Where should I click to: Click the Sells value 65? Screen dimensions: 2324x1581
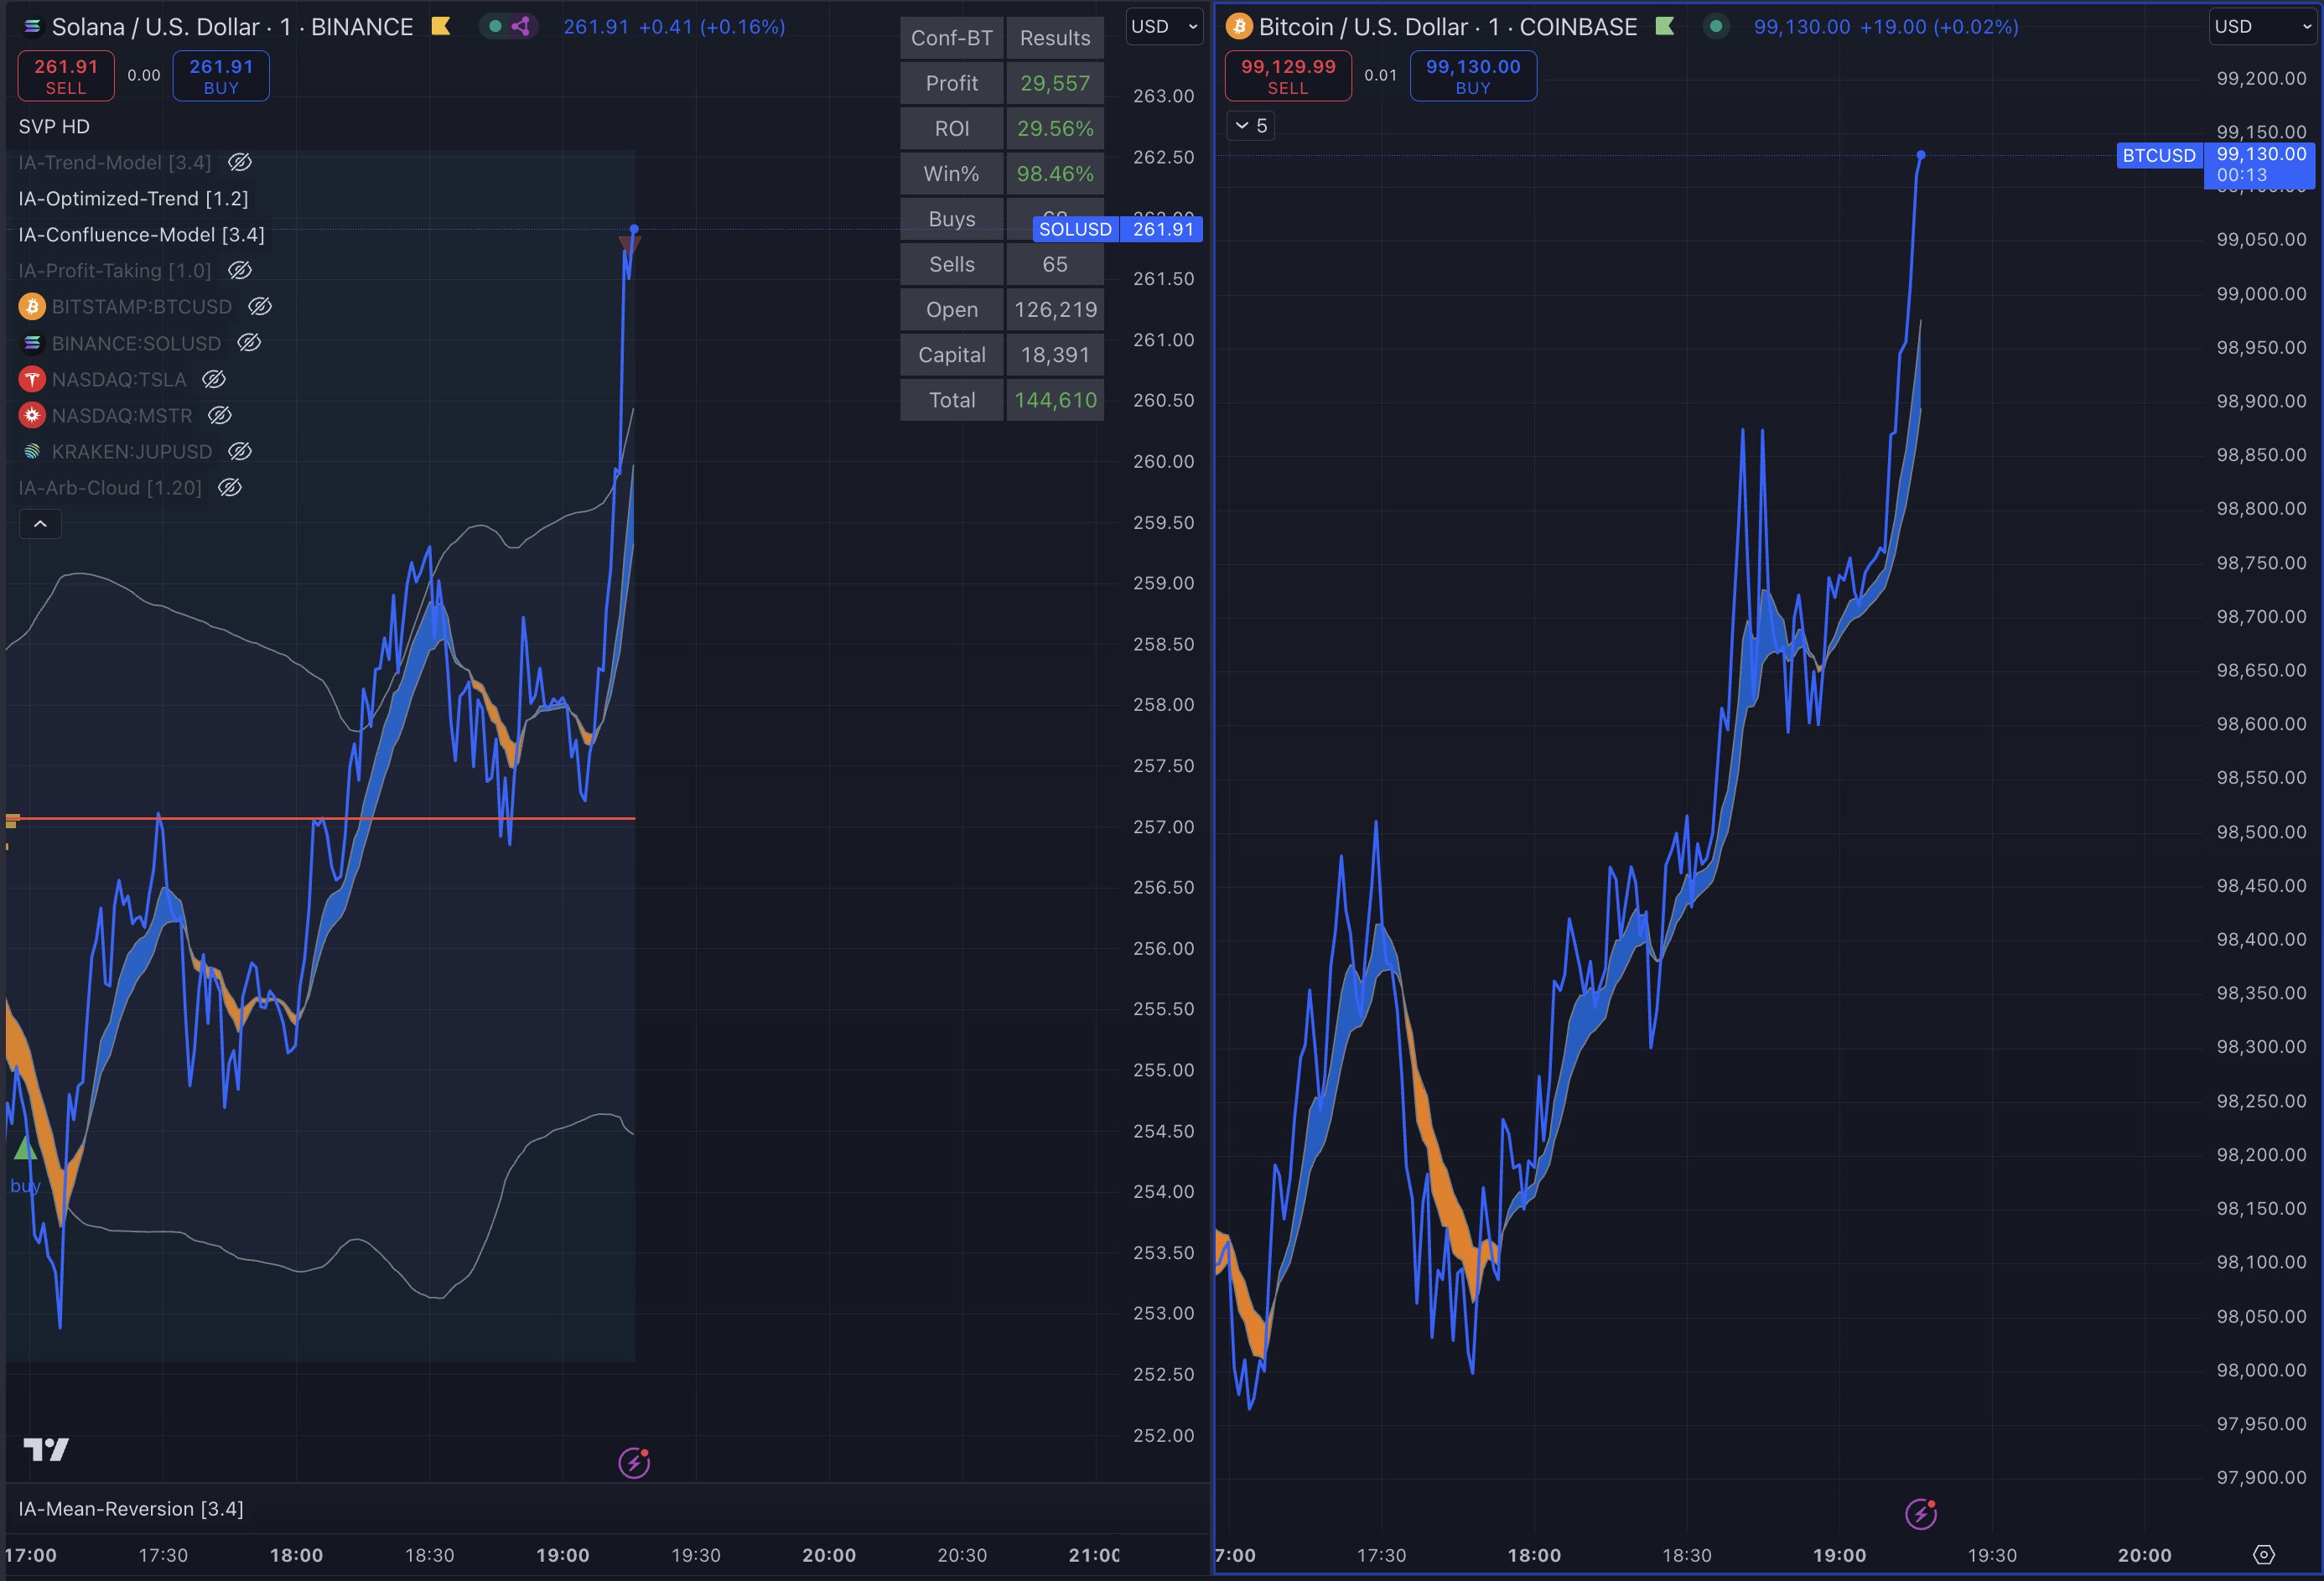point(1055,264)
